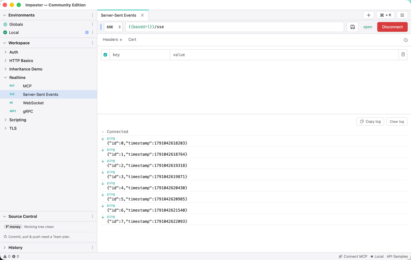Open Source Control section options menu

[x=92, y=216]
